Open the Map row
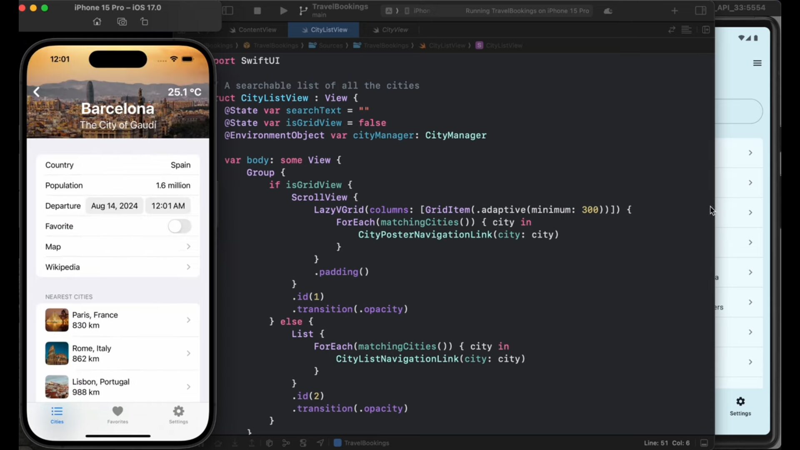The height and width of the screenshot is (450, 800). (118, 247)
